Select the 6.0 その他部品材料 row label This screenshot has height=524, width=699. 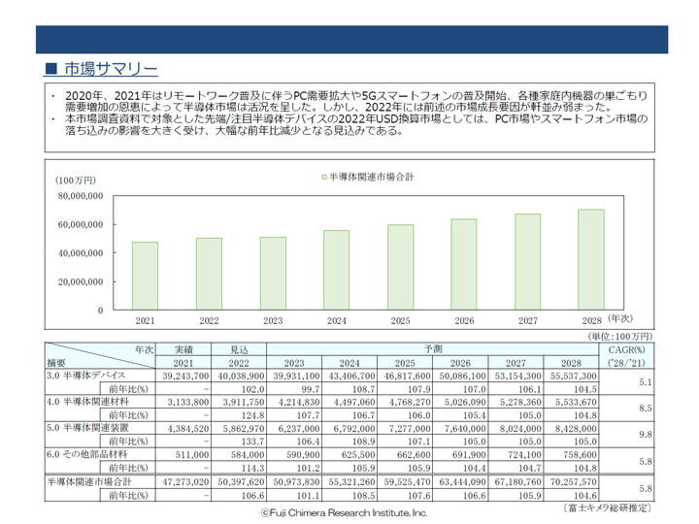(87, 454)
